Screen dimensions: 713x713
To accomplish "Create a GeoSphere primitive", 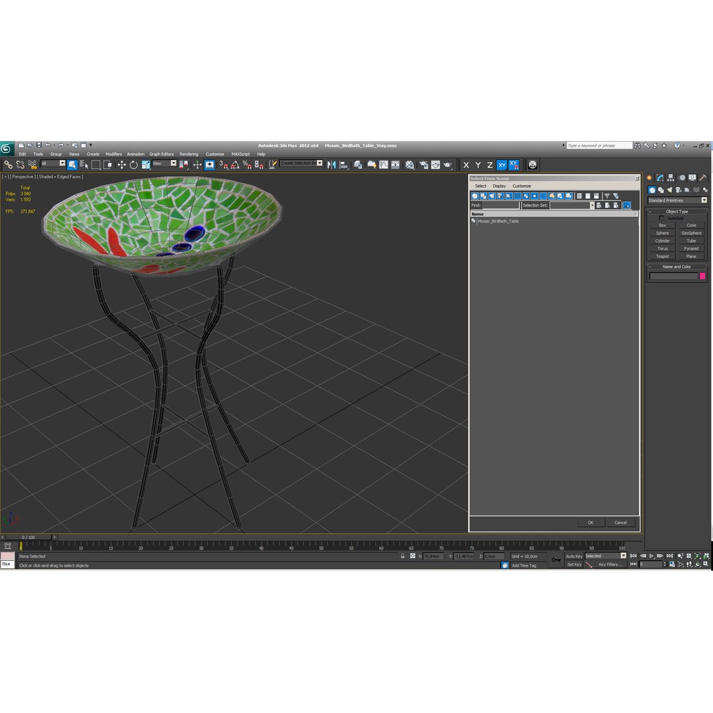I will click(x=691, y=233).
